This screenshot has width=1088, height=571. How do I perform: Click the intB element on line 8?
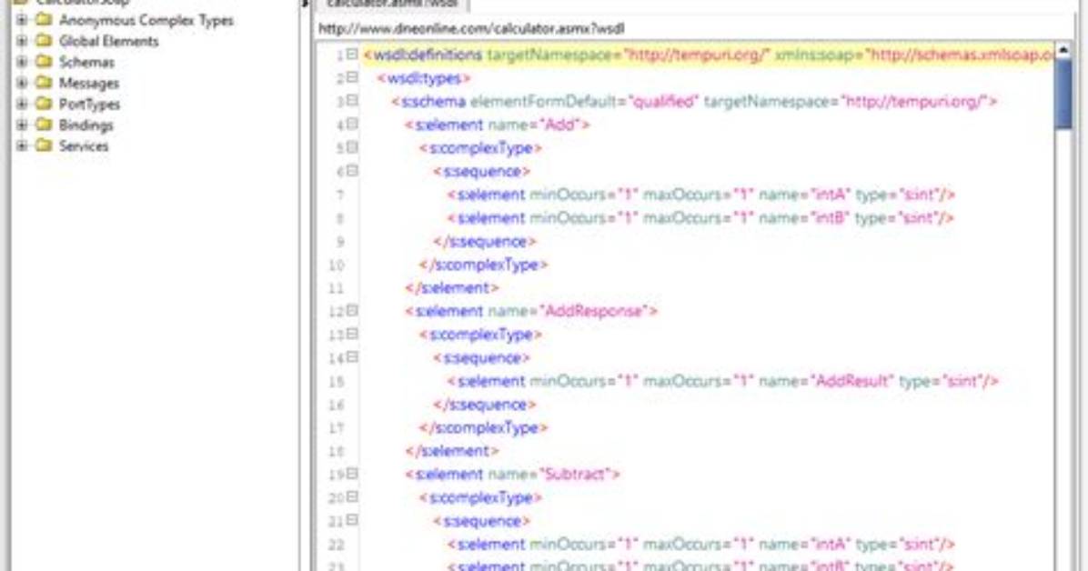[x=700, y=218]
